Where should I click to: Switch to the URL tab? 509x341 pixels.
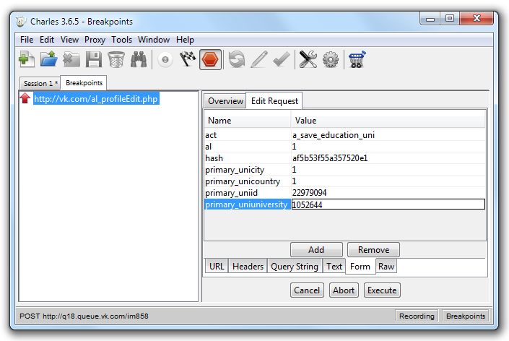217,267
